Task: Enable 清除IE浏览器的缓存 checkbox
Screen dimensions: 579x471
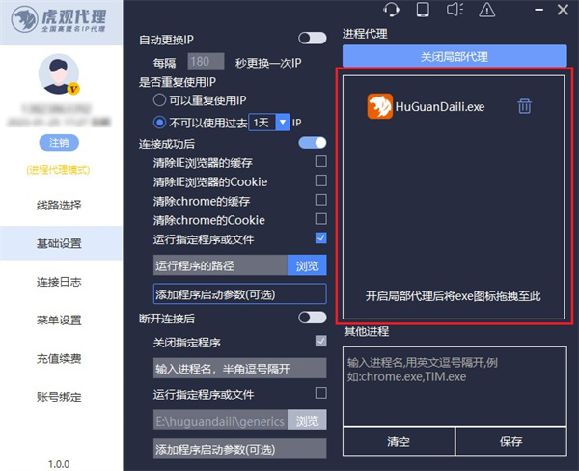Action: [x=320, y=162]
